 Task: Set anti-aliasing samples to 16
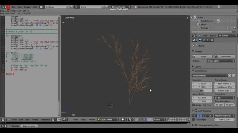click(x=210, y=116)
